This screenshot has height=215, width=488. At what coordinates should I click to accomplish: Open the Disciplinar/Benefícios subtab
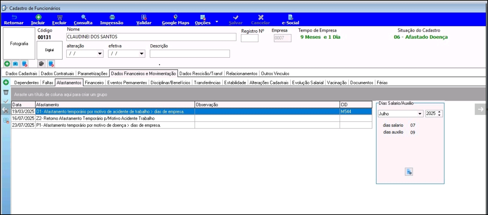pyautogui.click(x=170, y=83)
